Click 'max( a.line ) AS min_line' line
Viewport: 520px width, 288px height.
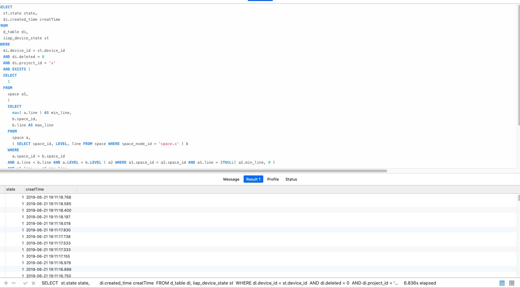tap(42, 113)
